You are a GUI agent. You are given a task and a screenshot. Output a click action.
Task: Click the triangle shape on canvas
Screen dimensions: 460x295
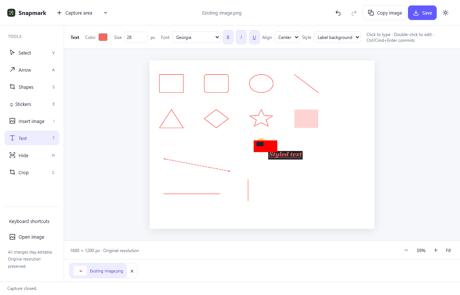coord(171,119)
